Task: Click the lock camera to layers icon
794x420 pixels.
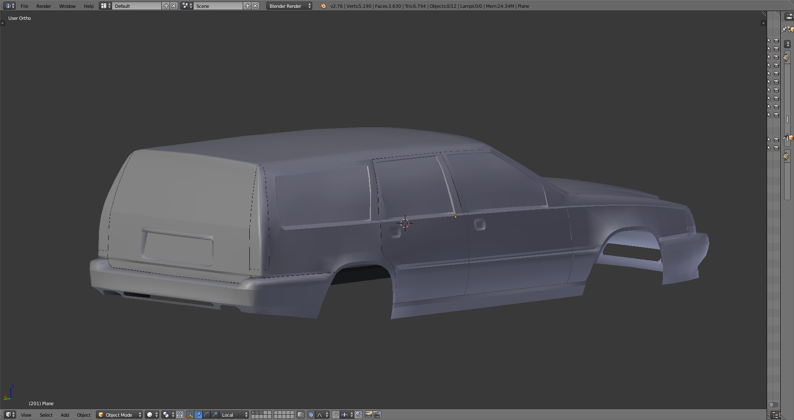Action: (301, 415)
